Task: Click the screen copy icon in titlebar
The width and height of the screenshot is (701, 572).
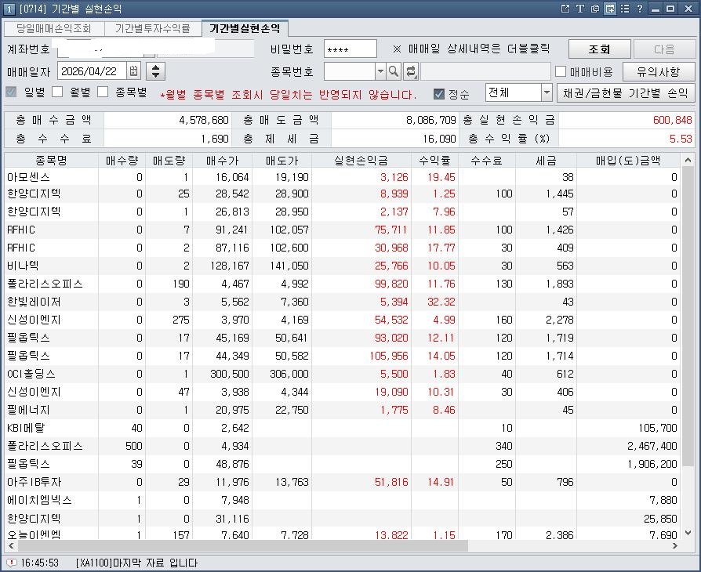Action: (595, 9)
